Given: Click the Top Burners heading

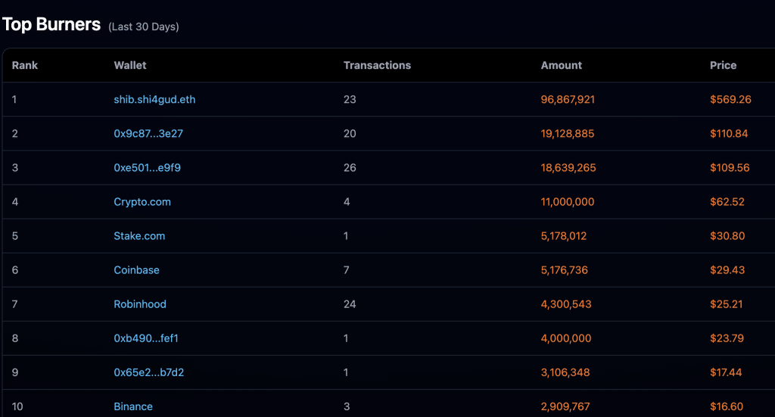Looking at the screenshot, I should [x=51, y=24].
